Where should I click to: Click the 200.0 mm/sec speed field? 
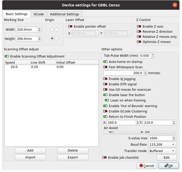124,73
